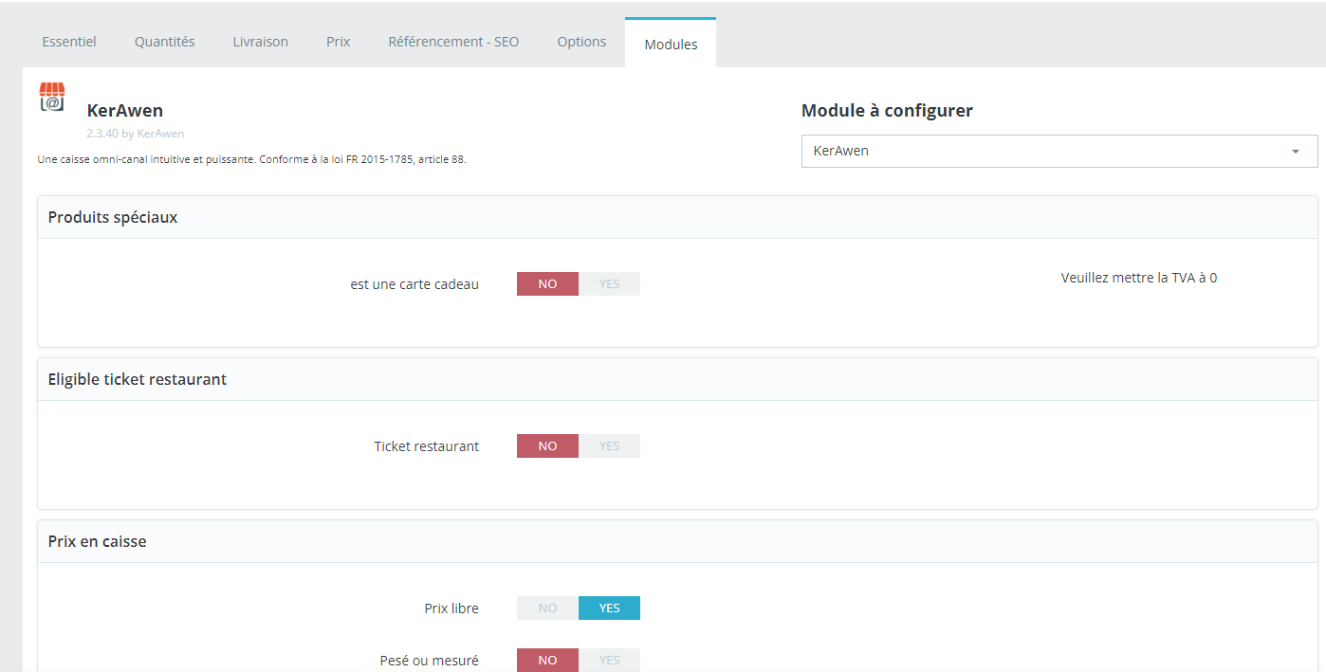Switch to the Quantités tab
The height and width of the screenshot is (672, 1326).
coord(165,42)
